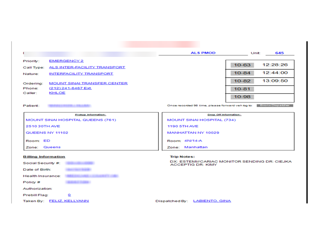Open MOUNT SINAI TRANSFER CENTER ordering link
The image size is (315, 243).
88,83
